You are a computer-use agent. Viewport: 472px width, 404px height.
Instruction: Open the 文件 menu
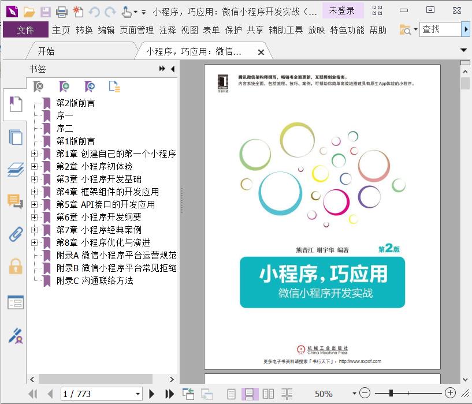[25, 30]
